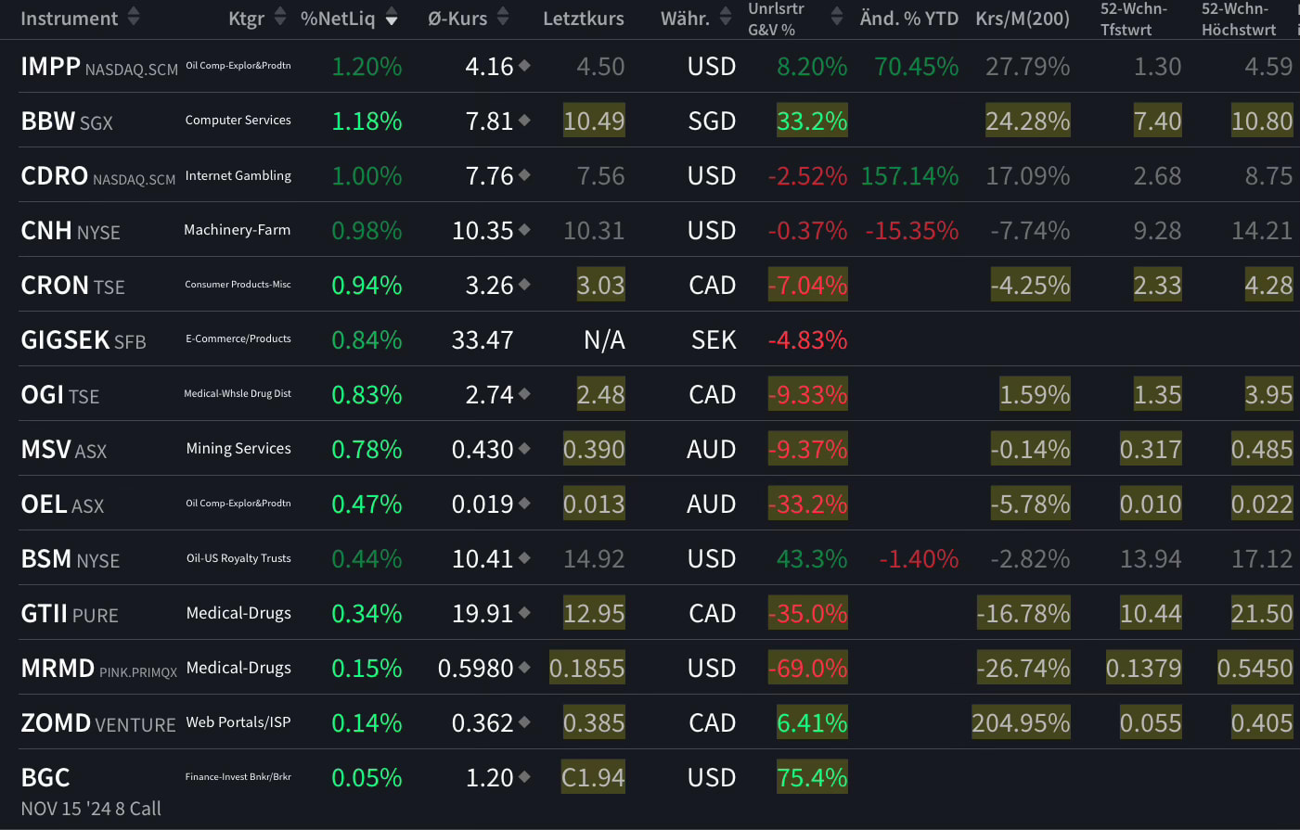
Task: Select the CNH NYSE instrument
Action: coord(71,230)
